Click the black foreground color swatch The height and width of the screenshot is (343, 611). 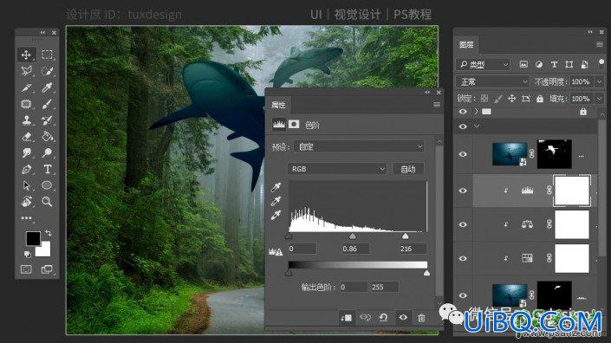pos(33,238)
